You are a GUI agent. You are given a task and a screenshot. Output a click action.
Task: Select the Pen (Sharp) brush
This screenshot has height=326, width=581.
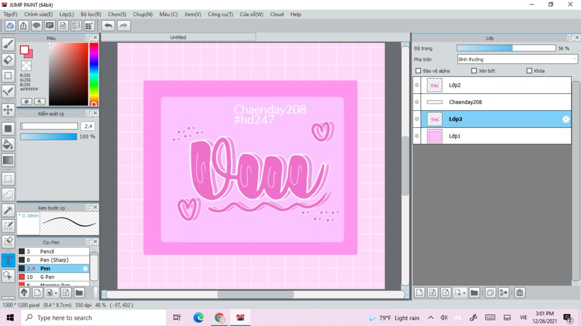point(54,260)
